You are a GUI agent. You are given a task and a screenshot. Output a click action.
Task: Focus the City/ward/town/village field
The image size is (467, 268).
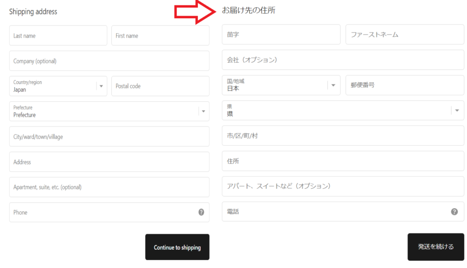click(109, 137)
